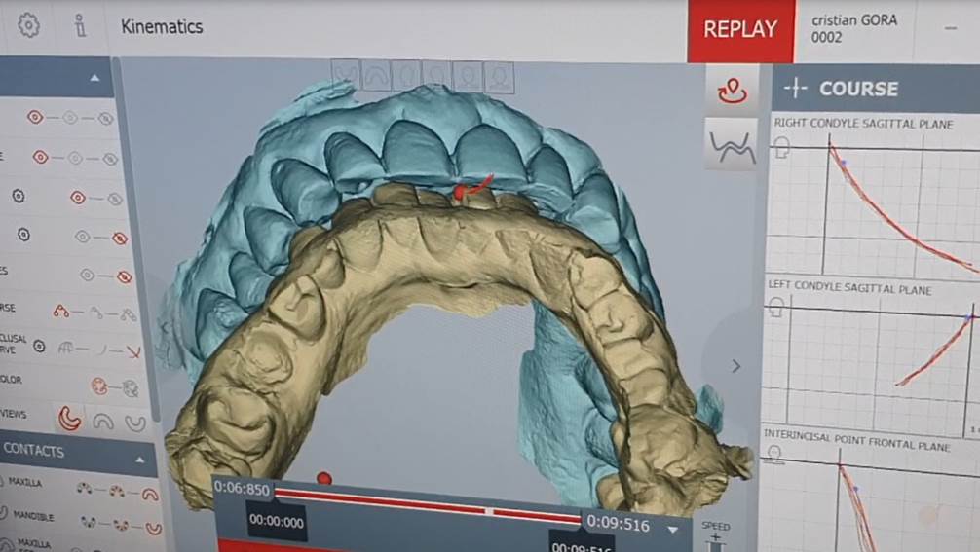Choose Maxilla contacts middle dotted icon

[117, 492]
